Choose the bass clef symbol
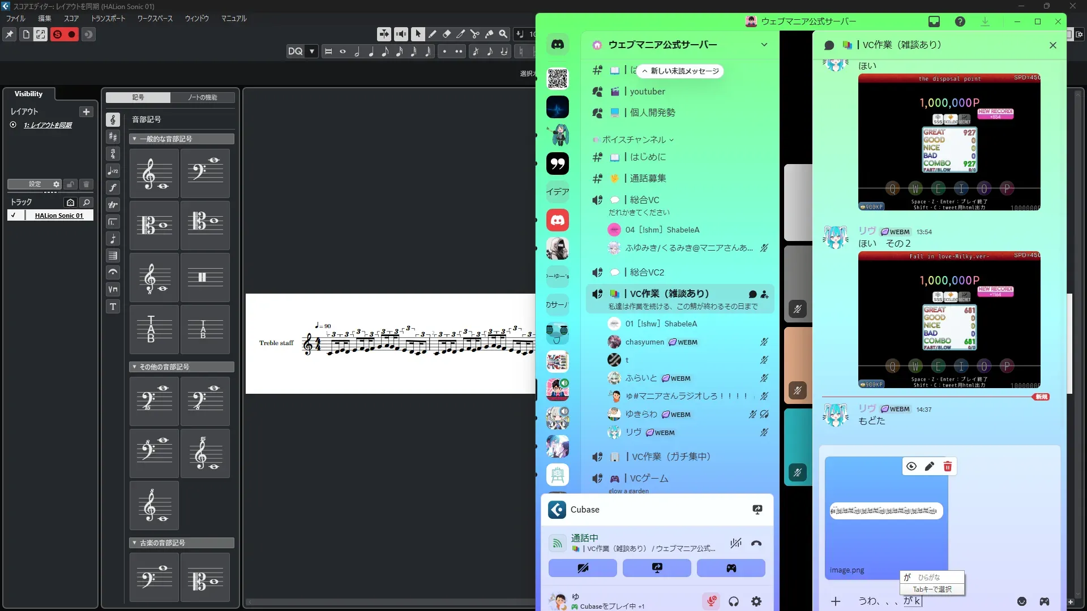The width and height of the screenshot is (1087, 611). tap(205, 174)
